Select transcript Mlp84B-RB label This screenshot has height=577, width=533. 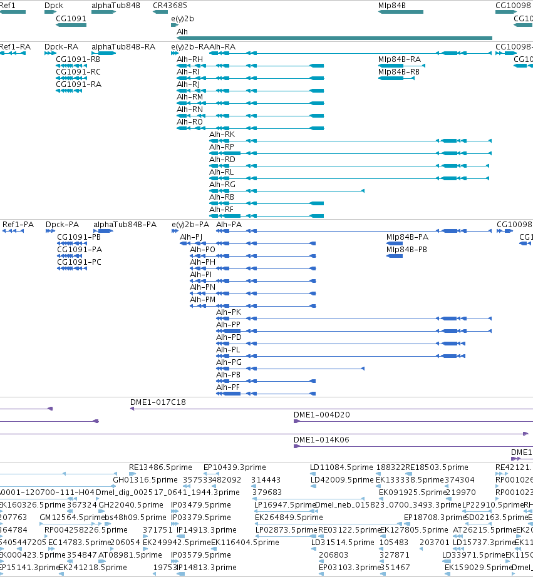pos(399,72)
